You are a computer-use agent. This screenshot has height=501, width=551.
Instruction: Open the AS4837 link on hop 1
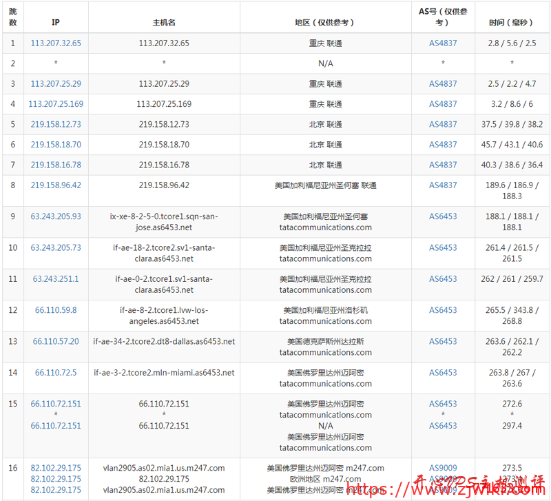[443, 43]
